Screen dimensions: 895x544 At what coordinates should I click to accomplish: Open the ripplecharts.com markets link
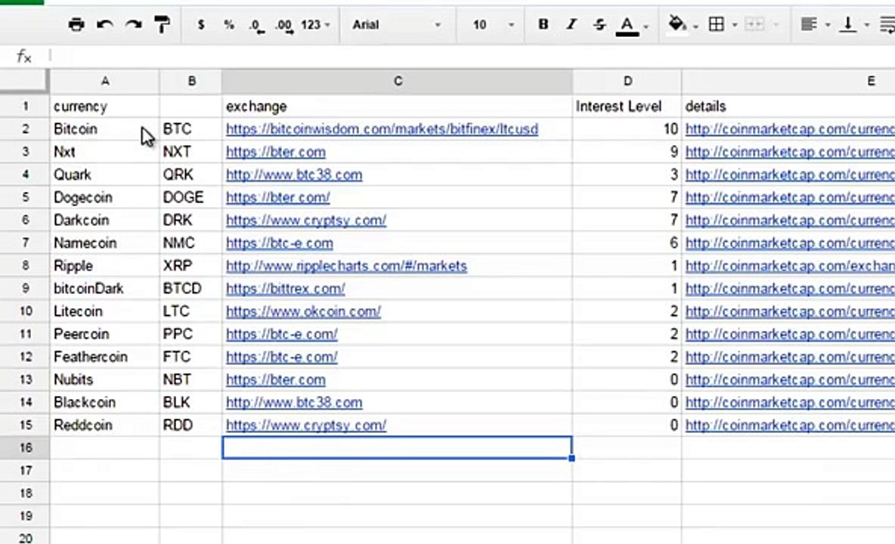(346, 266)
